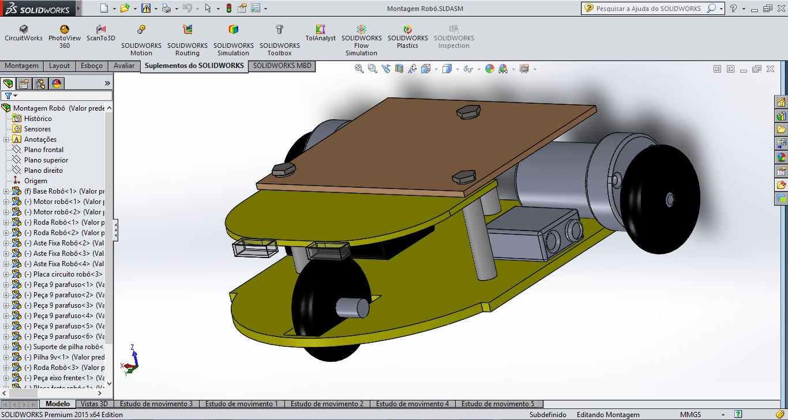Switch to the Layout tab
The height and width of the screenshot is (420, 788).
pyautogui.click(x=59, y=66)
